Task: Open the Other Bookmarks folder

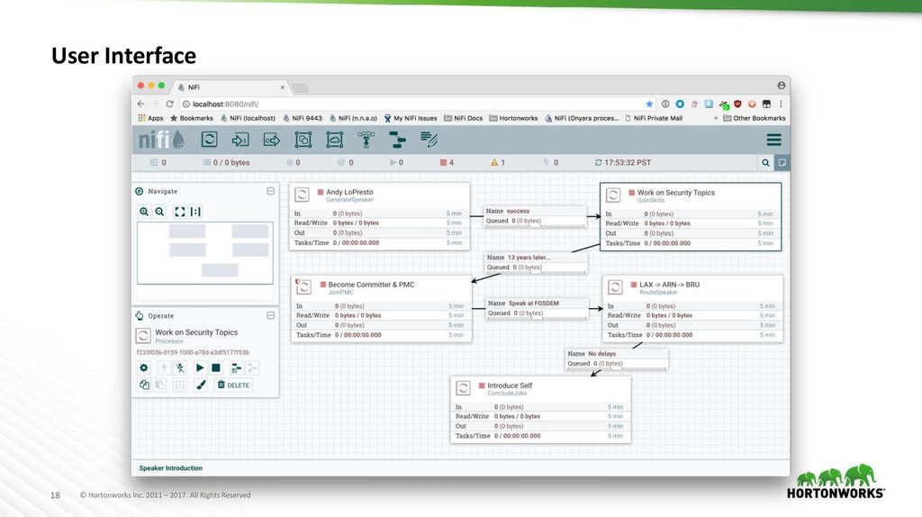Action: coord(755,118)
